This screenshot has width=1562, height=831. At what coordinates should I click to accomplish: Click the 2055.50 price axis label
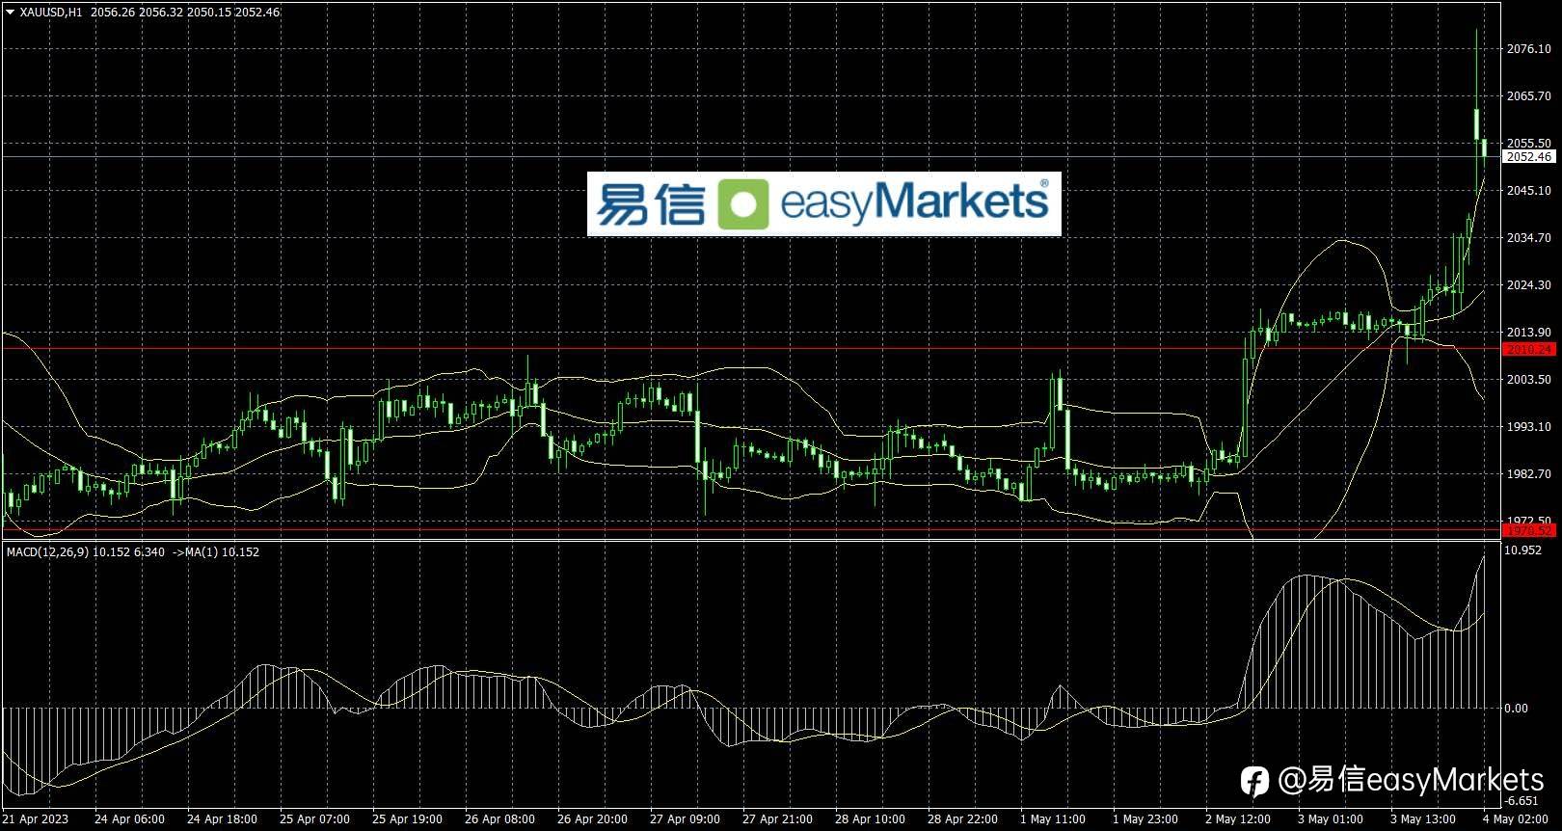1529,144
